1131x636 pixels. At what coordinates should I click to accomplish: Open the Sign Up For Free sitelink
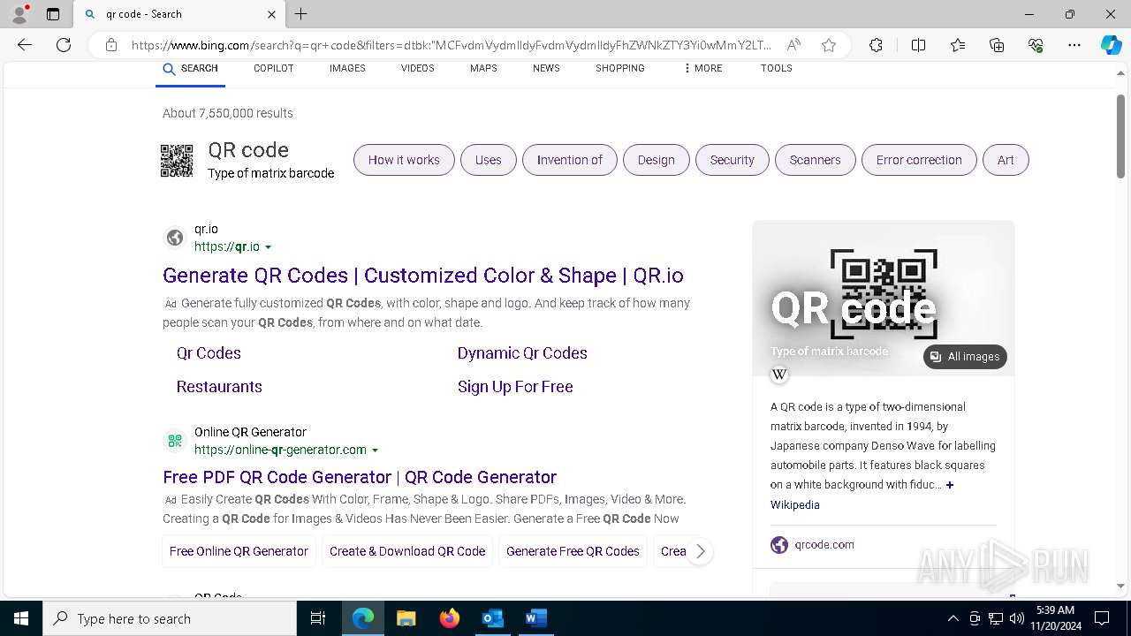515,387
